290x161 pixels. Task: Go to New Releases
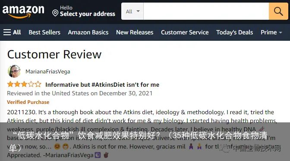click(x=135, y=32)
